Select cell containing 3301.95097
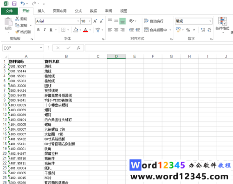The width and height of the screenshot is (233, 184). click(26, 66)
